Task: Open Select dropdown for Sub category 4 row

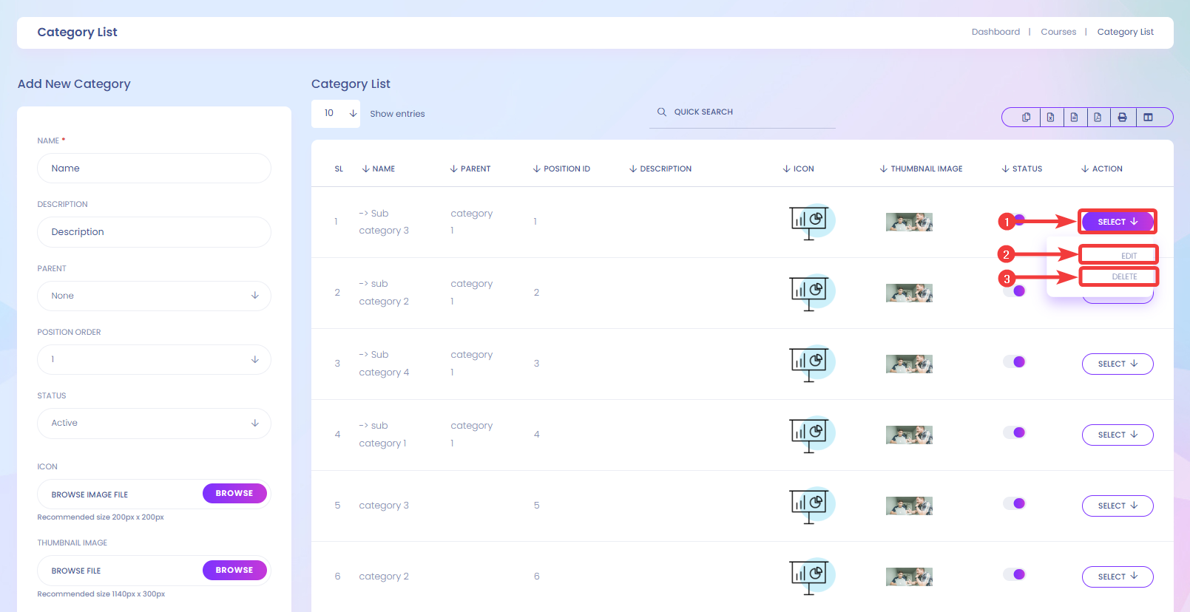Action: coord(1118,364)
